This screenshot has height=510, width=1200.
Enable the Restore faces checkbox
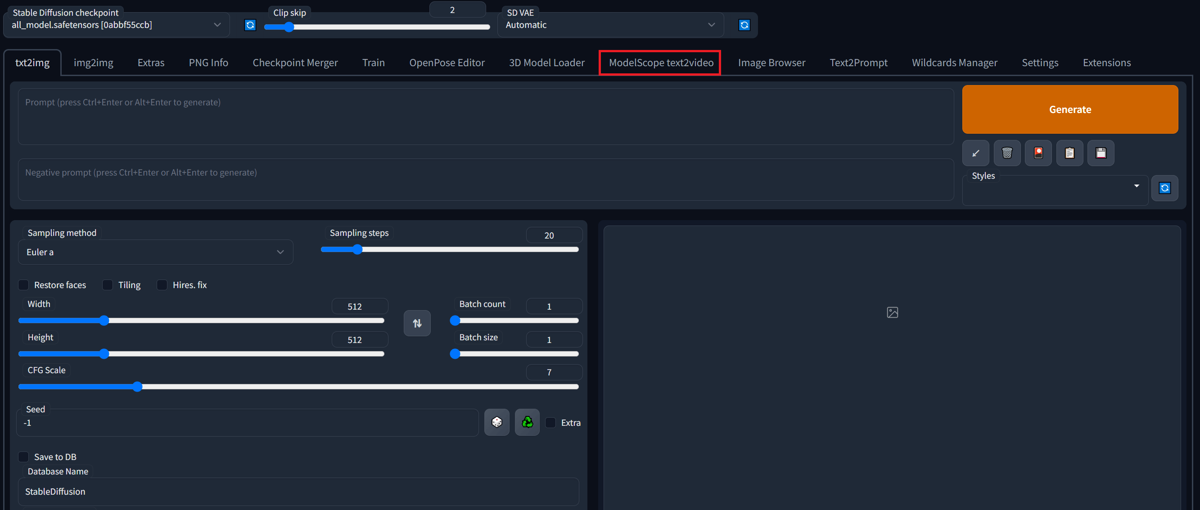point(23,284)
